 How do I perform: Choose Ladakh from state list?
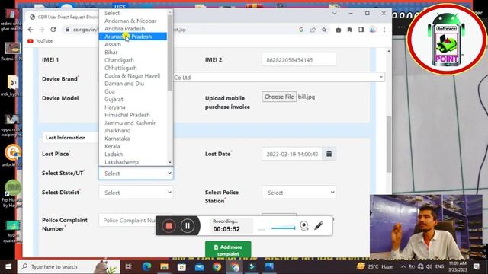pyautogui.click(x=133, y=154)
